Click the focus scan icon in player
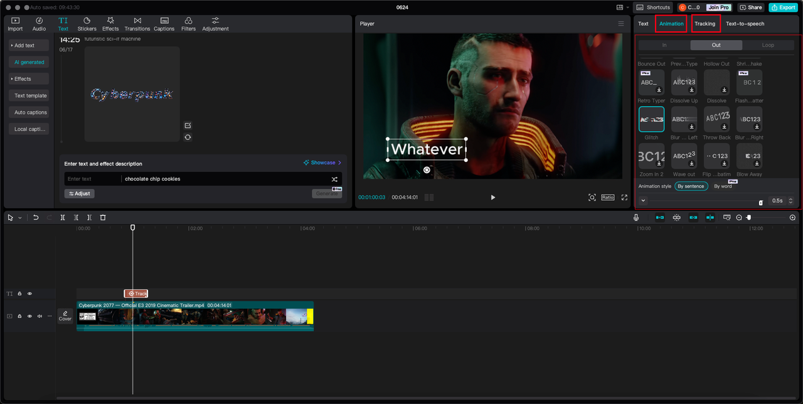Screen dimensions: 803x404 [592, 197]
